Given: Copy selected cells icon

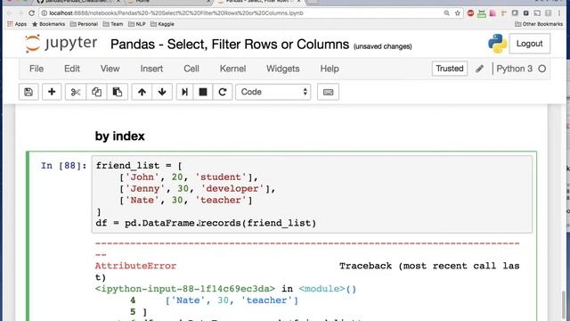Looking at the screenshot, I should pos(96,92).
